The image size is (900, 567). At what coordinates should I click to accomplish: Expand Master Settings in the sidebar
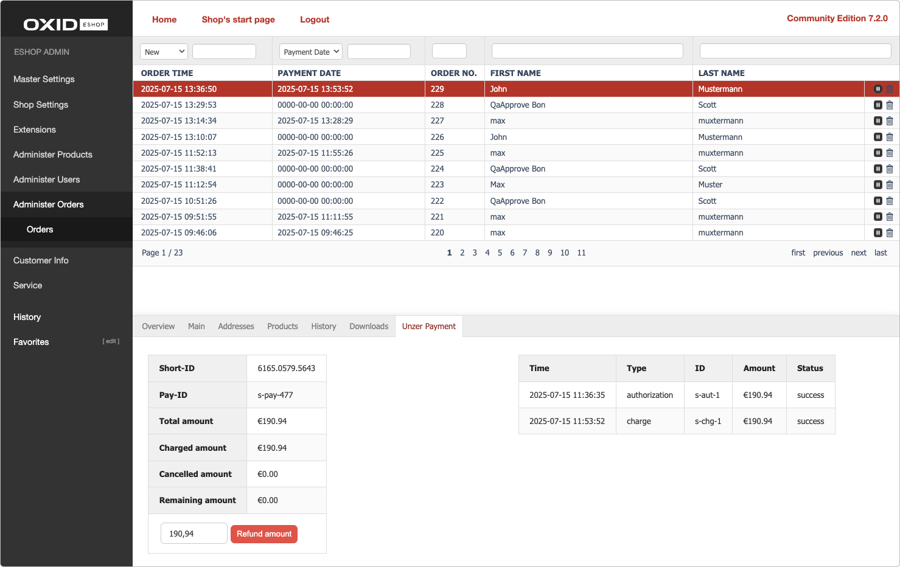coord(44,79)
